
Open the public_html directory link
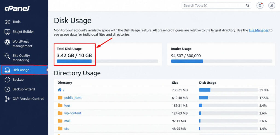[x=73, y=98]
